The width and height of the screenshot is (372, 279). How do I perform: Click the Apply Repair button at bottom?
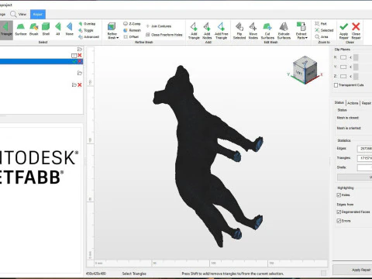point(353,270)
